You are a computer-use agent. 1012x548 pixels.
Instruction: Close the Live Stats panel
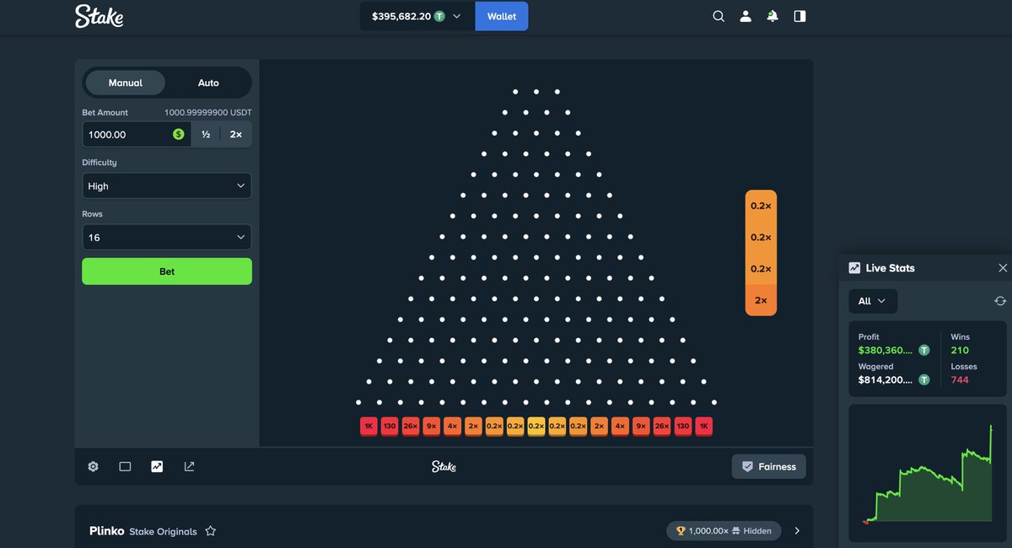pyautogui.click(x=1003, y=268)
